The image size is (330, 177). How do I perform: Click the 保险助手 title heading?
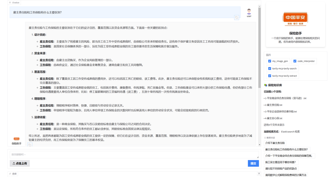(x=295, y=33)
